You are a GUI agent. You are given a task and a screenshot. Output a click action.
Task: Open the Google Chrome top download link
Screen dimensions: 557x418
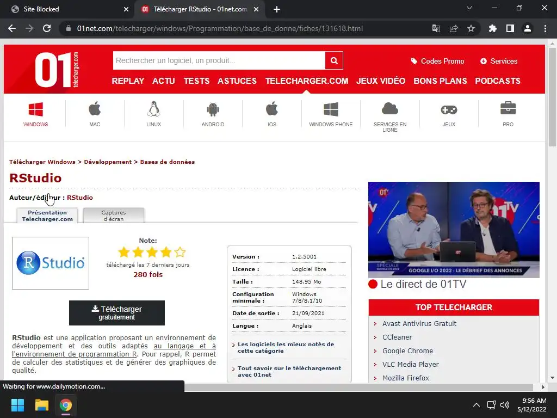click(407, 351)
